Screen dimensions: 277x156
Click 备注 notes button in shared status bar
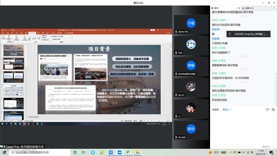pyautogui.click(x=122, y=121)
